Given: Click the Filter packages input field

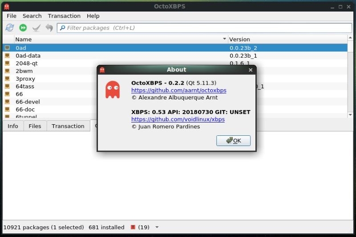Looking at the screenshot, I should [204, 28].
